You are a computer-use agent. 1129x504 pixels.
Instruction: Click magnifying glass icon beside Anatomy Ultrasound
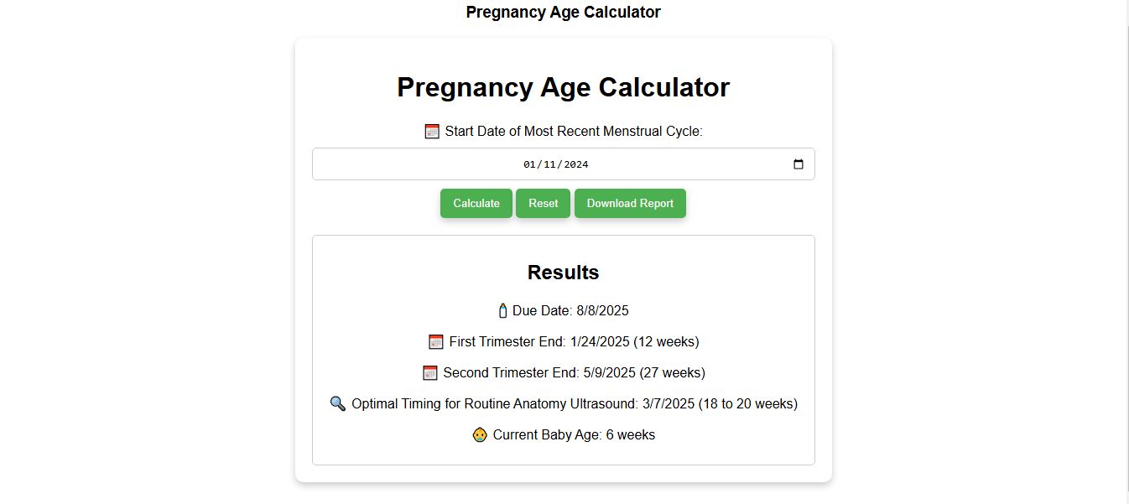pyautogui.click(x=337, y=404)
